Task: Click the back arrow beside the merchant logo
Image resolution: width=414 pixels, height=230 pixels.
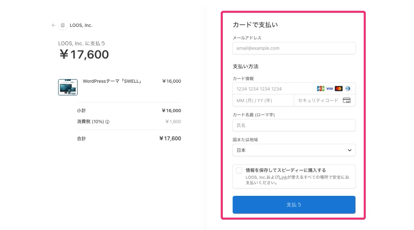Action: click(x=54, y=25)
